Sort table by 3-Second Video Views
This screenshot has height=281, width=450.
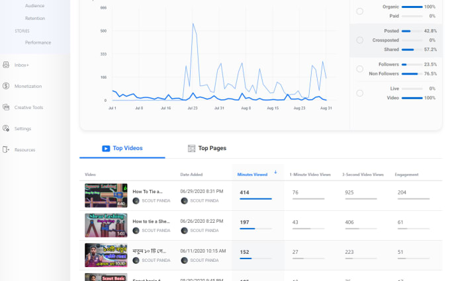pos(363,175)
